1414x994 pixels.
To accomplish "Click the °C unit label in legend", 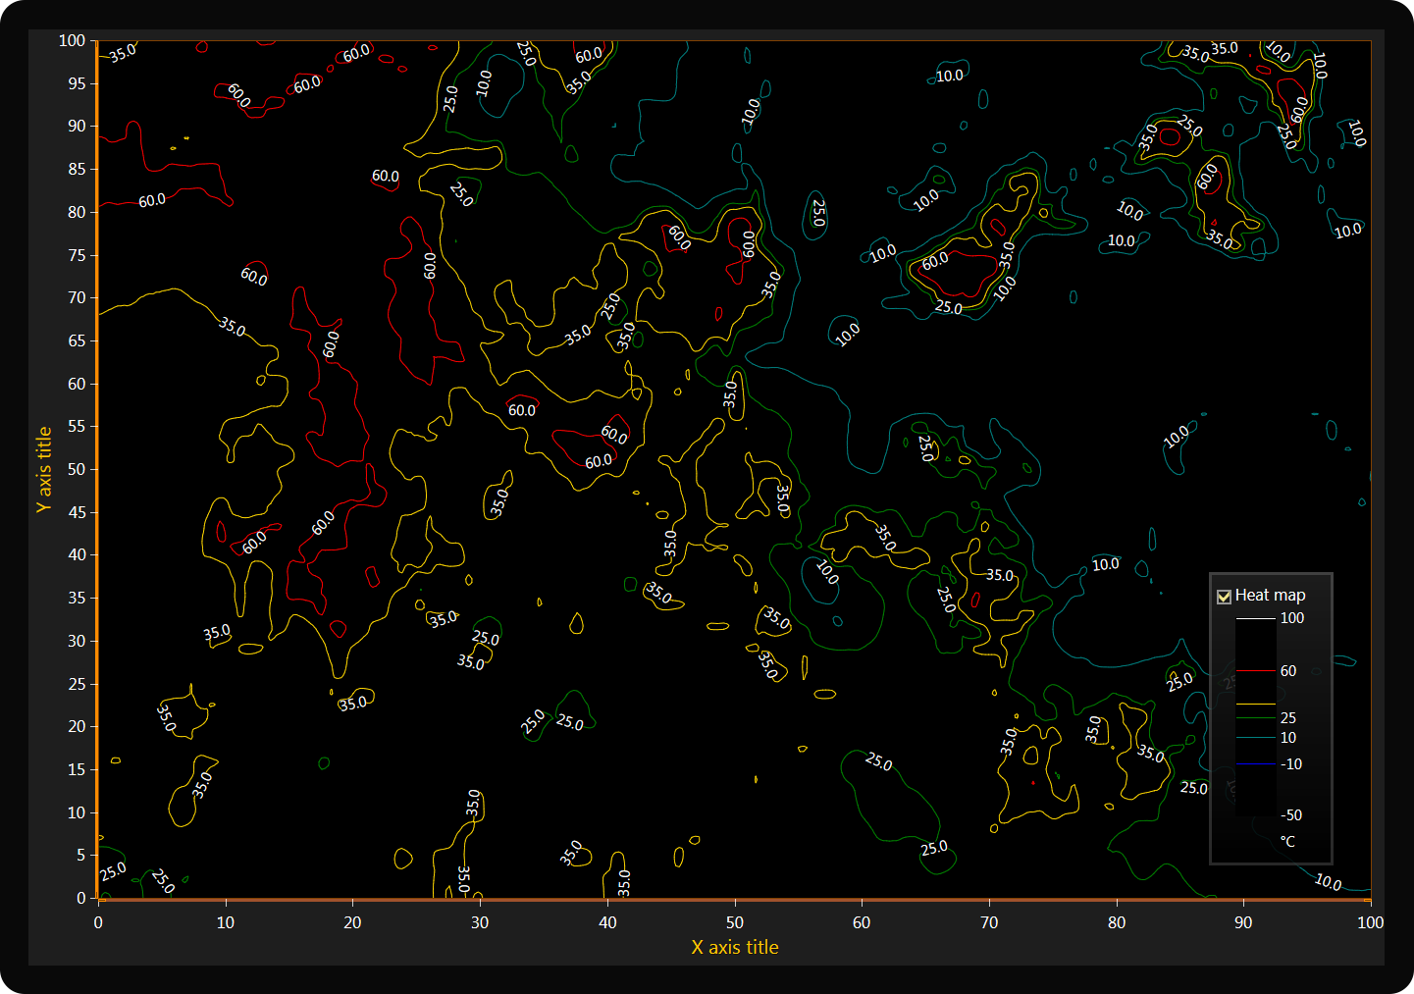I will [1287, 841].
